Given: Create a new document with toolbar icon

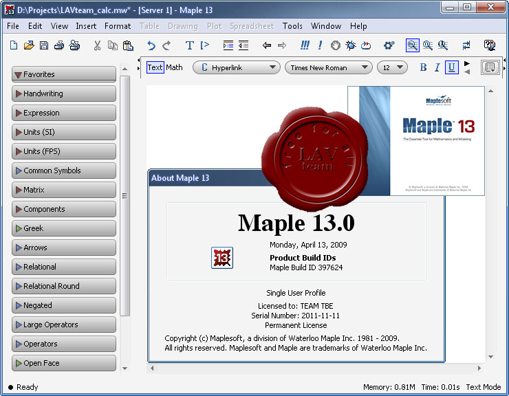Looking at the screenshot, I should (14, 45).
